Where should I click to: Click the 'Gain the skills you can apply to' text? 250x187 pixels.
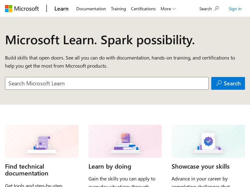tap(122, 179)
